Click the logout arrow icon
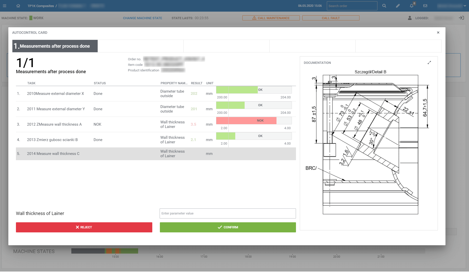The height and width of the screenshot is (272, 469). click(461, 18)
